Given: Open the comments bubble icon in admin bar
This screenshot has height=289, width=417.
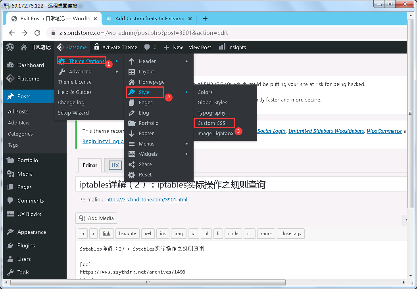Looking at the screenshot, I should [x=147, y=48].
